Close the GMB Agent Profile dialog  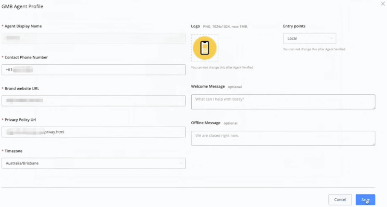[382, 3]
